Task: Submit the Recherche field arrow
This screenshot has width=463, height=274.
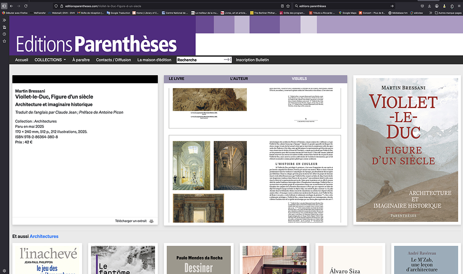Action: [227, 60]
